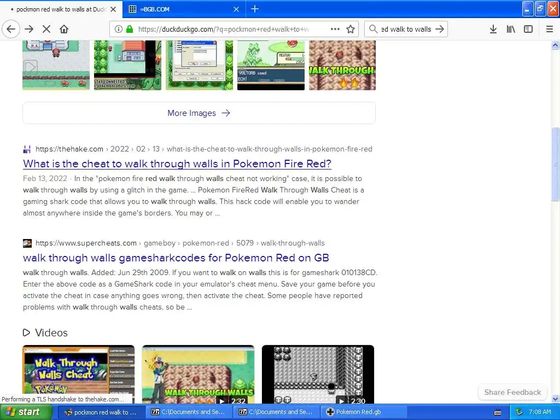Open the Downloads panel
Viewport: 560px width, 420px height.
(493, 29)
